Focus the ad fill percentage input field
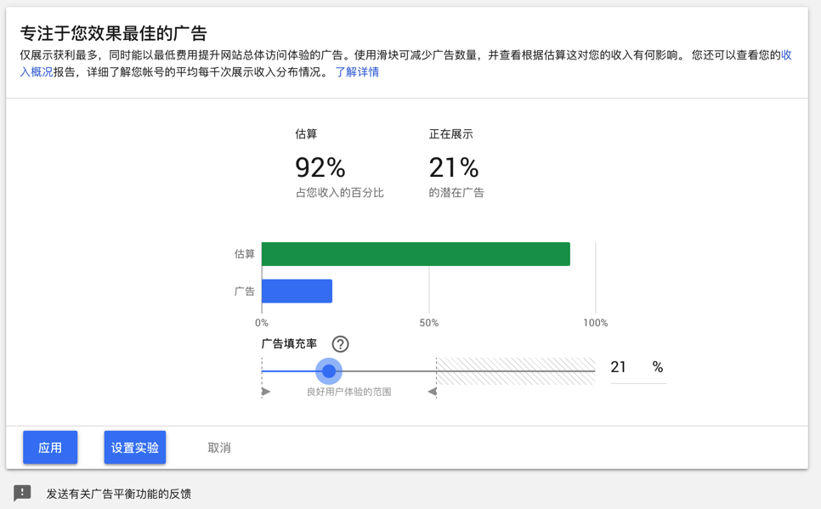821x509 pixels. pos(627,367)
